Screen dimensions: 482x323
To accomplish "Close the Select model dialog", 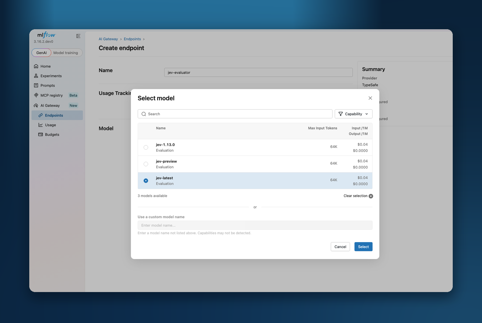I will click(x=370, y=98).
